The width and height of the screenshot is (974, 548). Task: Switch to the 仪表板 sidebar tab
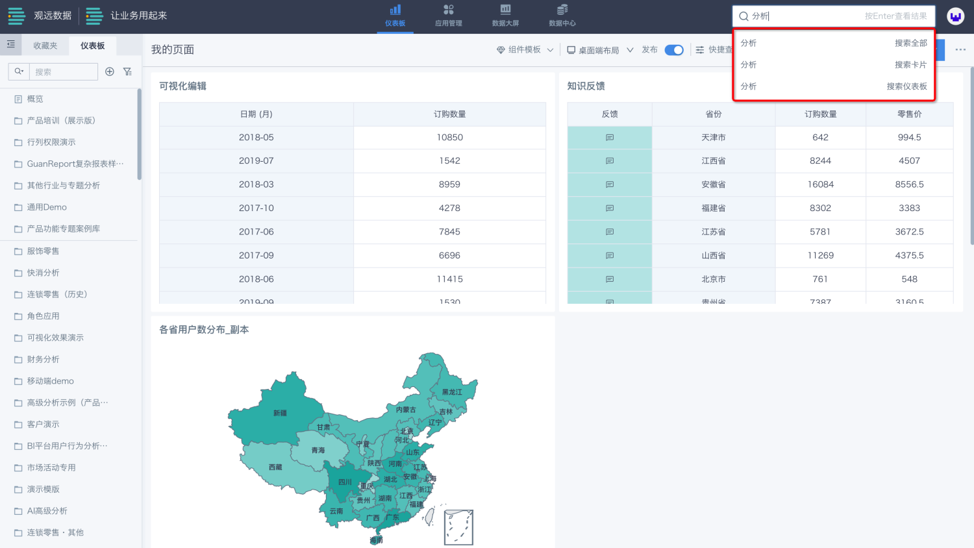92,45
